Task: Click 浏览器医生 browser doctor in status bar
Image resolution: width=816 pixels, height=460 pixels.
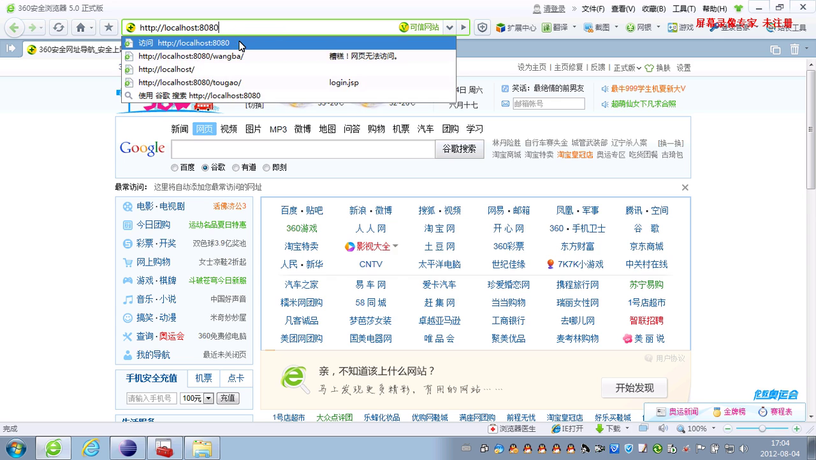Action: point(512,429)
